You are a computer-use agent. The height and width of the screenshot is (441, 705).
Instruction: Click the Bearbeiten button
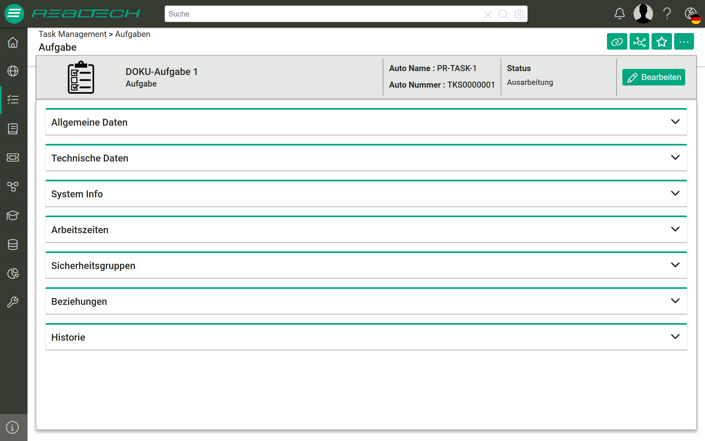coord(654,77)
